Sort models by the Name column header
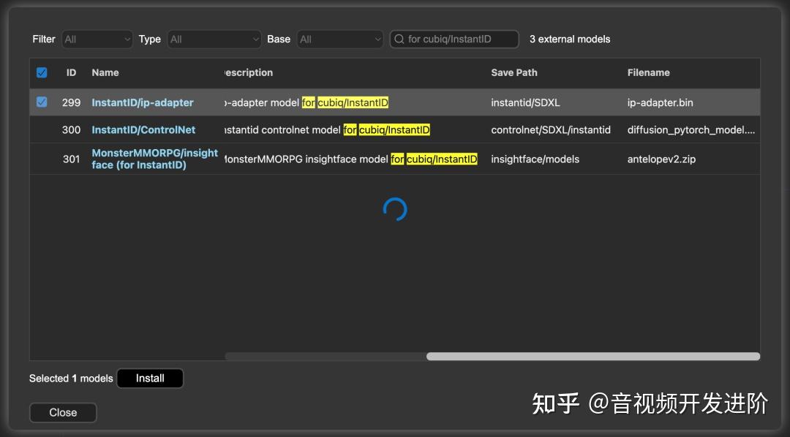The height and width of the screenshot is (437, 790). coord(105,72)
